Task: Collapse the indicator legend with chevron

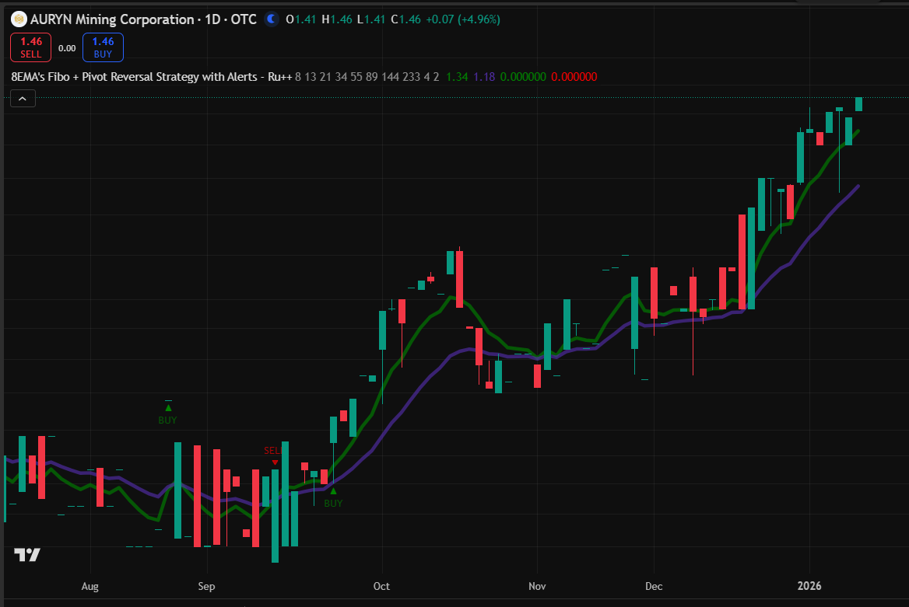Action: tap(23, 99)
